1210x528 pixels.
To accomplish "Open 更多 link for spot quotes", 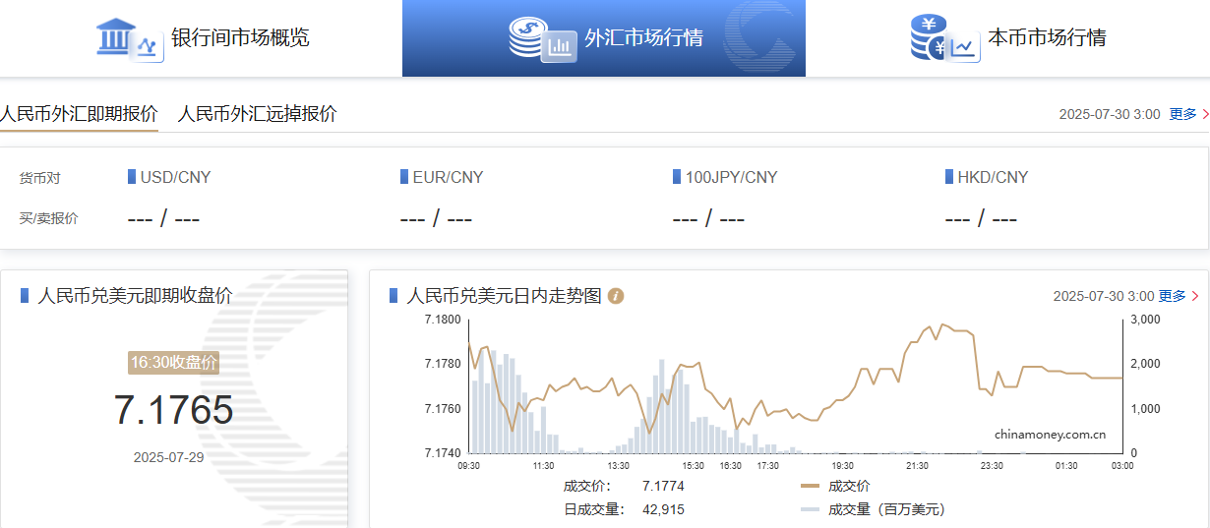I will [1182, 114].
